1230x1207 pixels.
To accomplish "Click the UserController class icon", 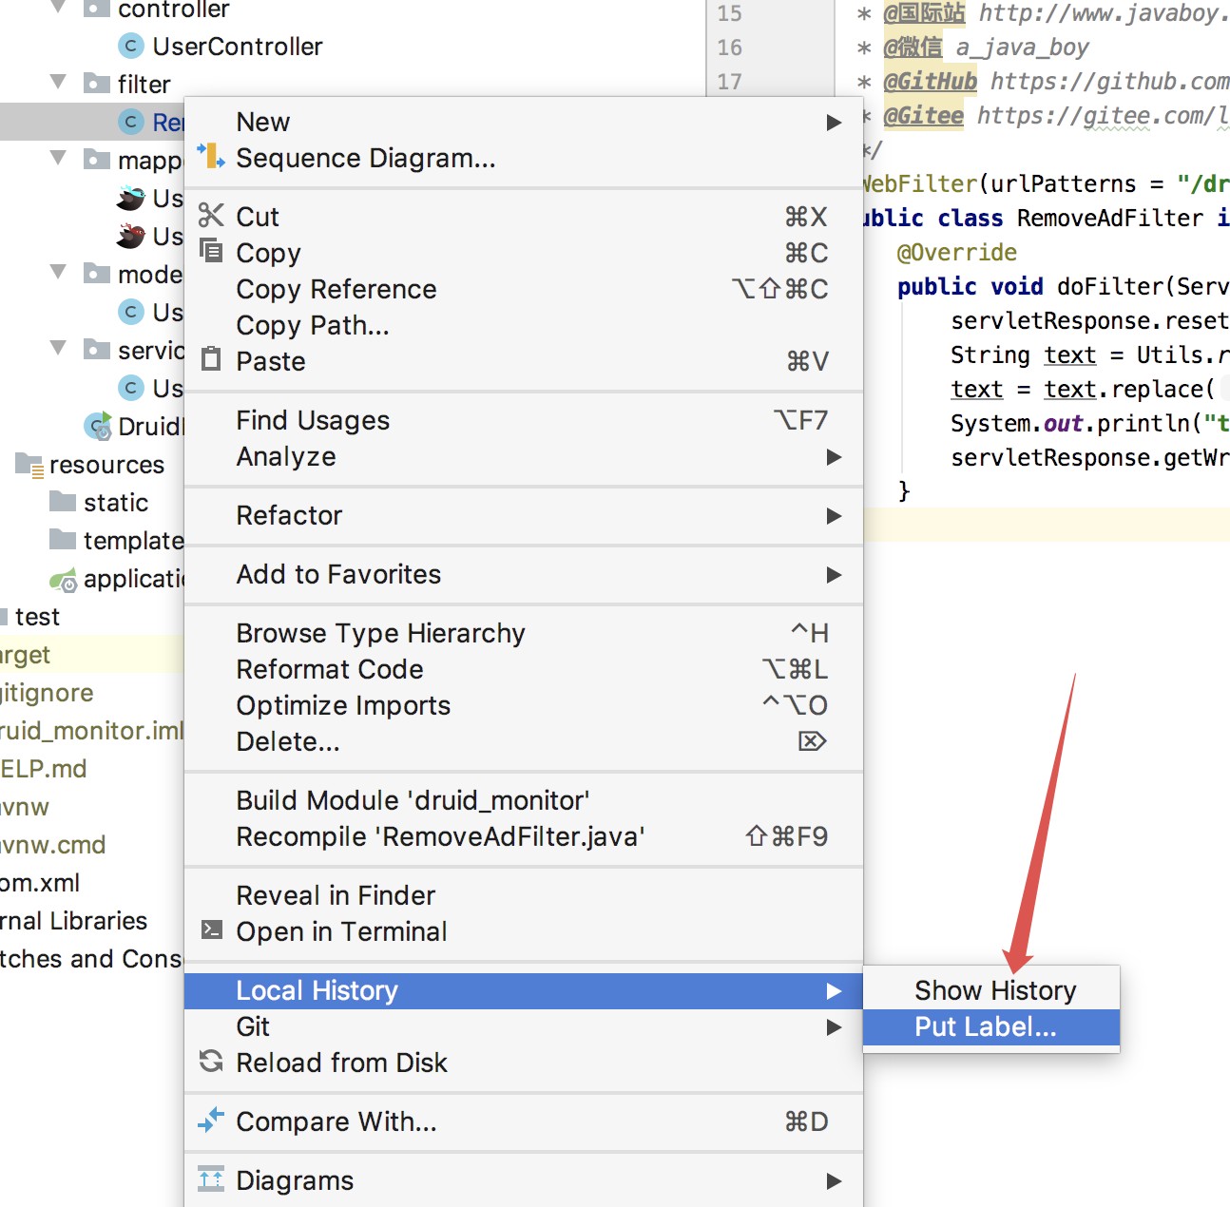I will (x=131, y=46).
